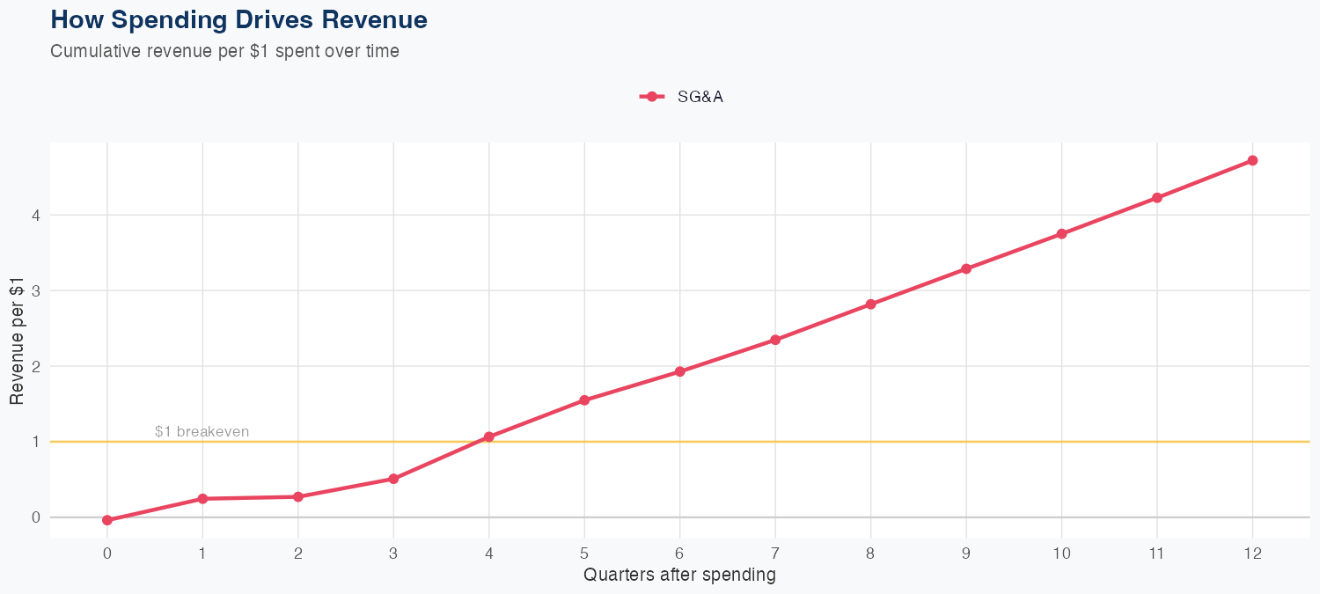Click the '$1 breakeven' annotation label
This screenshot has height=594, width=1320.
point(202,432)
